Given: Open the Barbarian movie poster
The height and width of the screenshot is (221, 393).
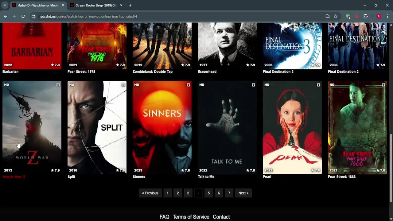Looking at the screenshot, I should point(32,46).
